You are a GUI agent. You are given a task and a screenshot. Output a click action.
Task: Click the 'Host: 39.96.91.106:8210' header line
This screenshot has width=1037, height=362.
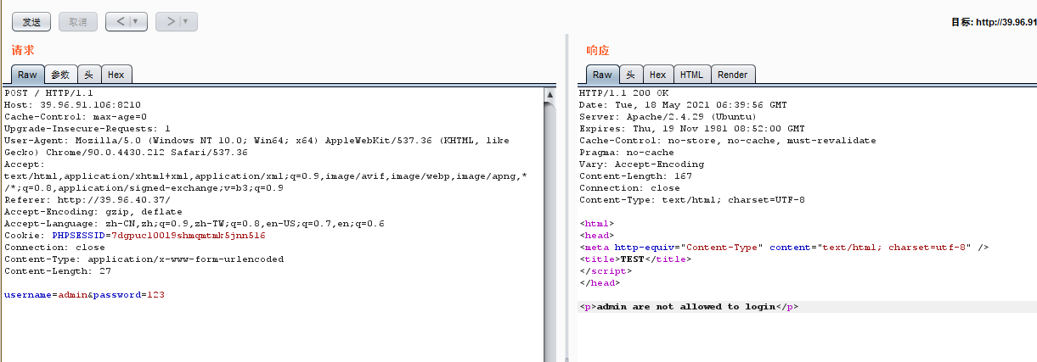tap(72, 105)
